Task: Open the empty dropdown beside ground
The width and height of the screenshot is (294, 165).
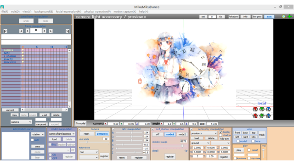Action: click(220, 143)
